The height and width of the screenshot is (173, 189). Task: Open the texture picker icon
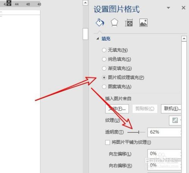(x=175, y=120)
